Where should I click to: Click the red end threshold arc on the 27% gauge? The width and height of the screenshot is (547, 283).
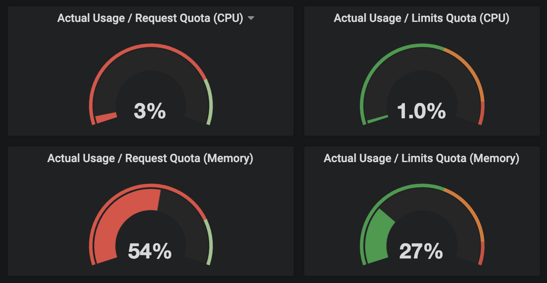point(482,253)
